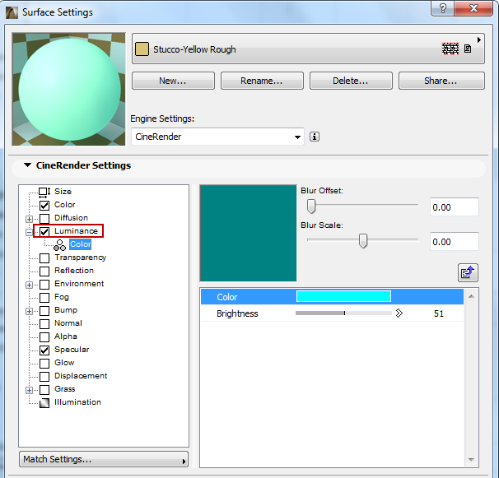Click the parameter list scroll up arrow

coord(471,296)
